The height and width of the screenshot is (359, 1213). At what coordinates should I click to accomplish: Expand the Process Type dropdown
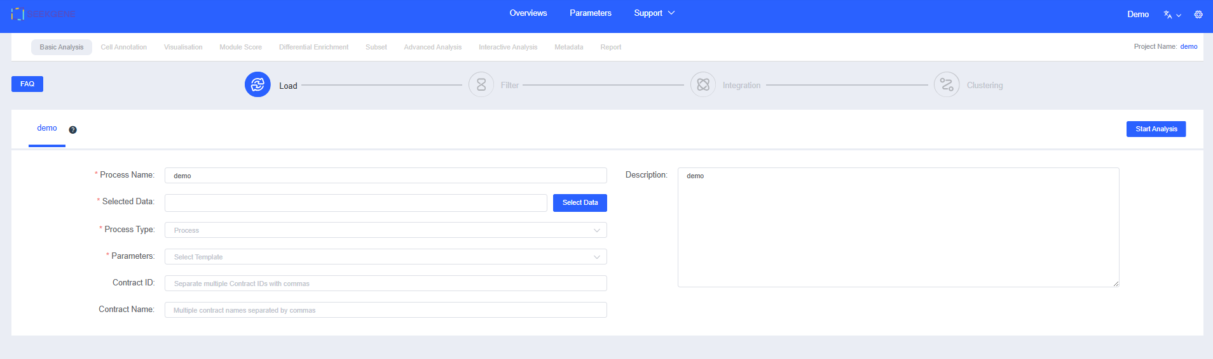tap(385, 230)
